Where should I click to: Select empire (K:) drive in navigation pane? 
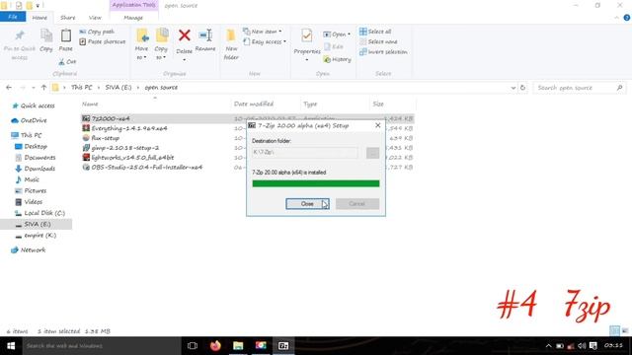click(39, 235)
